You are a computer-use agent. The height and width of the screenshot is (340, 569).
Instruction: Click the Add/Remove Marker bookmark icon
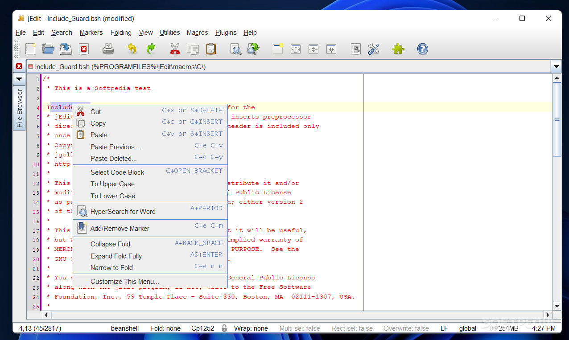pyautogui.click(x=82, y=228)
